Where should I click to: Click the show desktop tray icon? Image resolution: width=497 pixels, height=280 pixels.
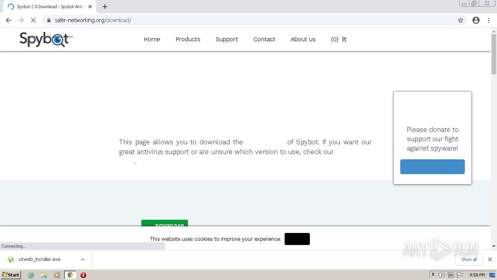click(493, 275)
